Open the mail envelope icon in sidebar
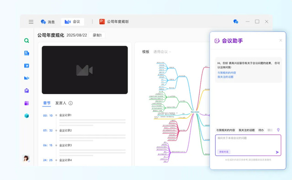 pyautogui.click(x=27, y=90)
